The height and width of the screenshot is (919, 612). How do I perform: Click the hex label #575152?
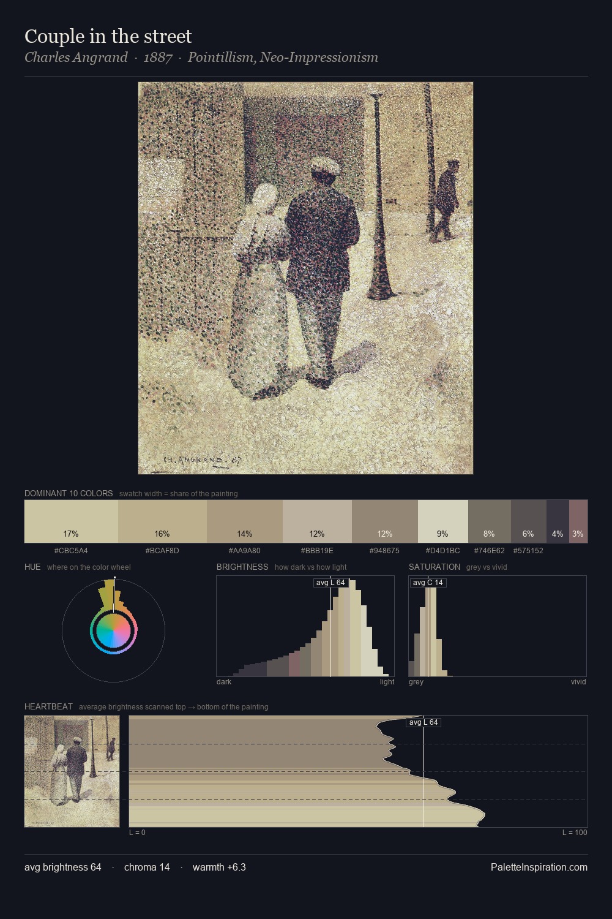point(528,551)
